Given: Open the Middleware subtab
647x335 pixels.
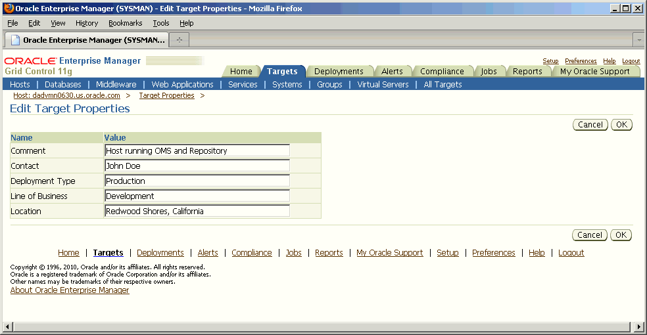Looking at the screenshot, I should 116,85.
